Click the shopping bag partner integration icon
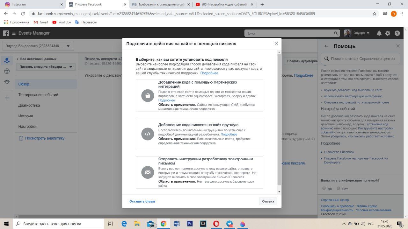The height and width of the screenshot is (229, 408). click(148, 95)
